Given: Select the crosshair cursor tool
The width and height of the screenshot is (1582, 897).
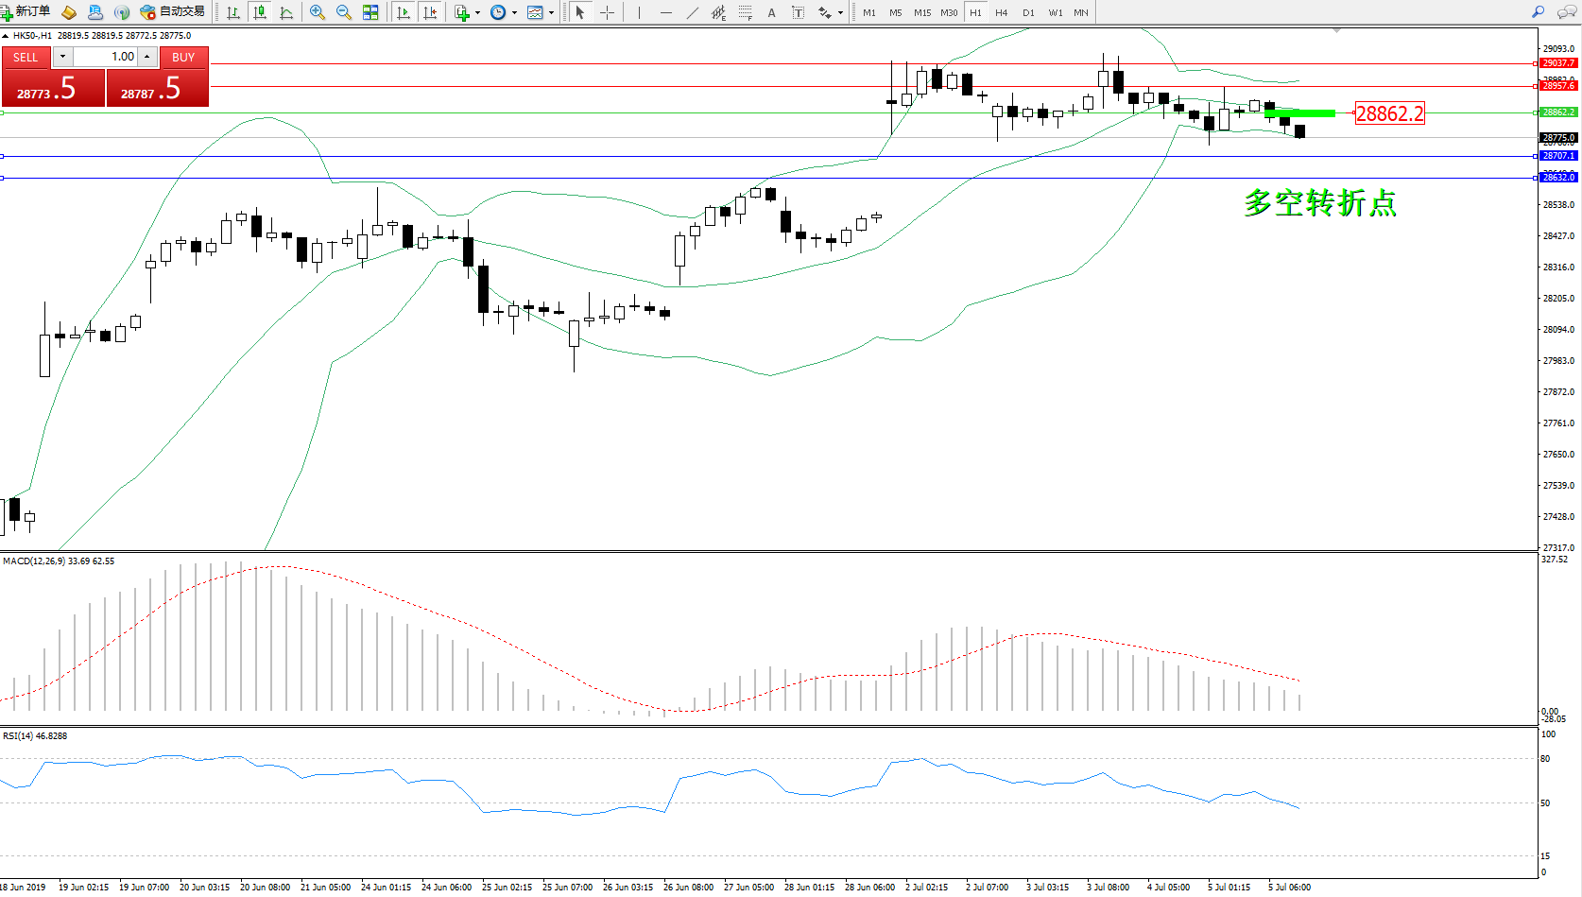Looking at the screenshot, I should pos(607,12).
